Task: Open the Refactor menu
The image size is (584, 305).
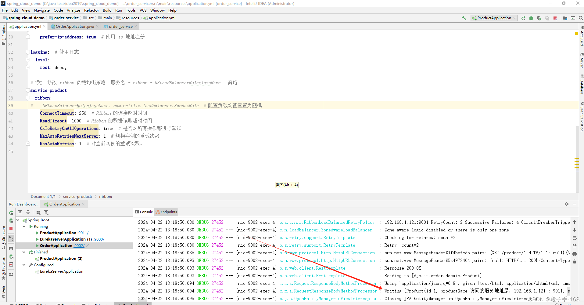Action: tap(91, 10)
